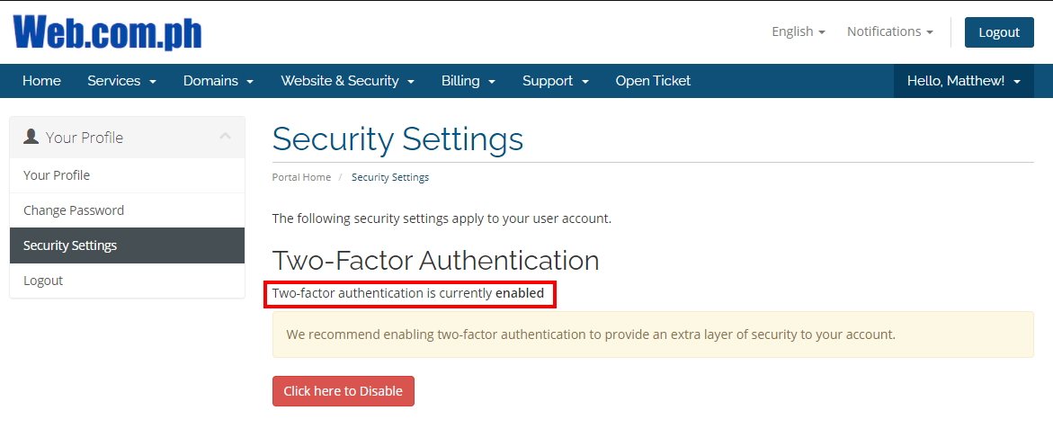
Task: Click Logout in the sidebar
Action: coord(127,280)
